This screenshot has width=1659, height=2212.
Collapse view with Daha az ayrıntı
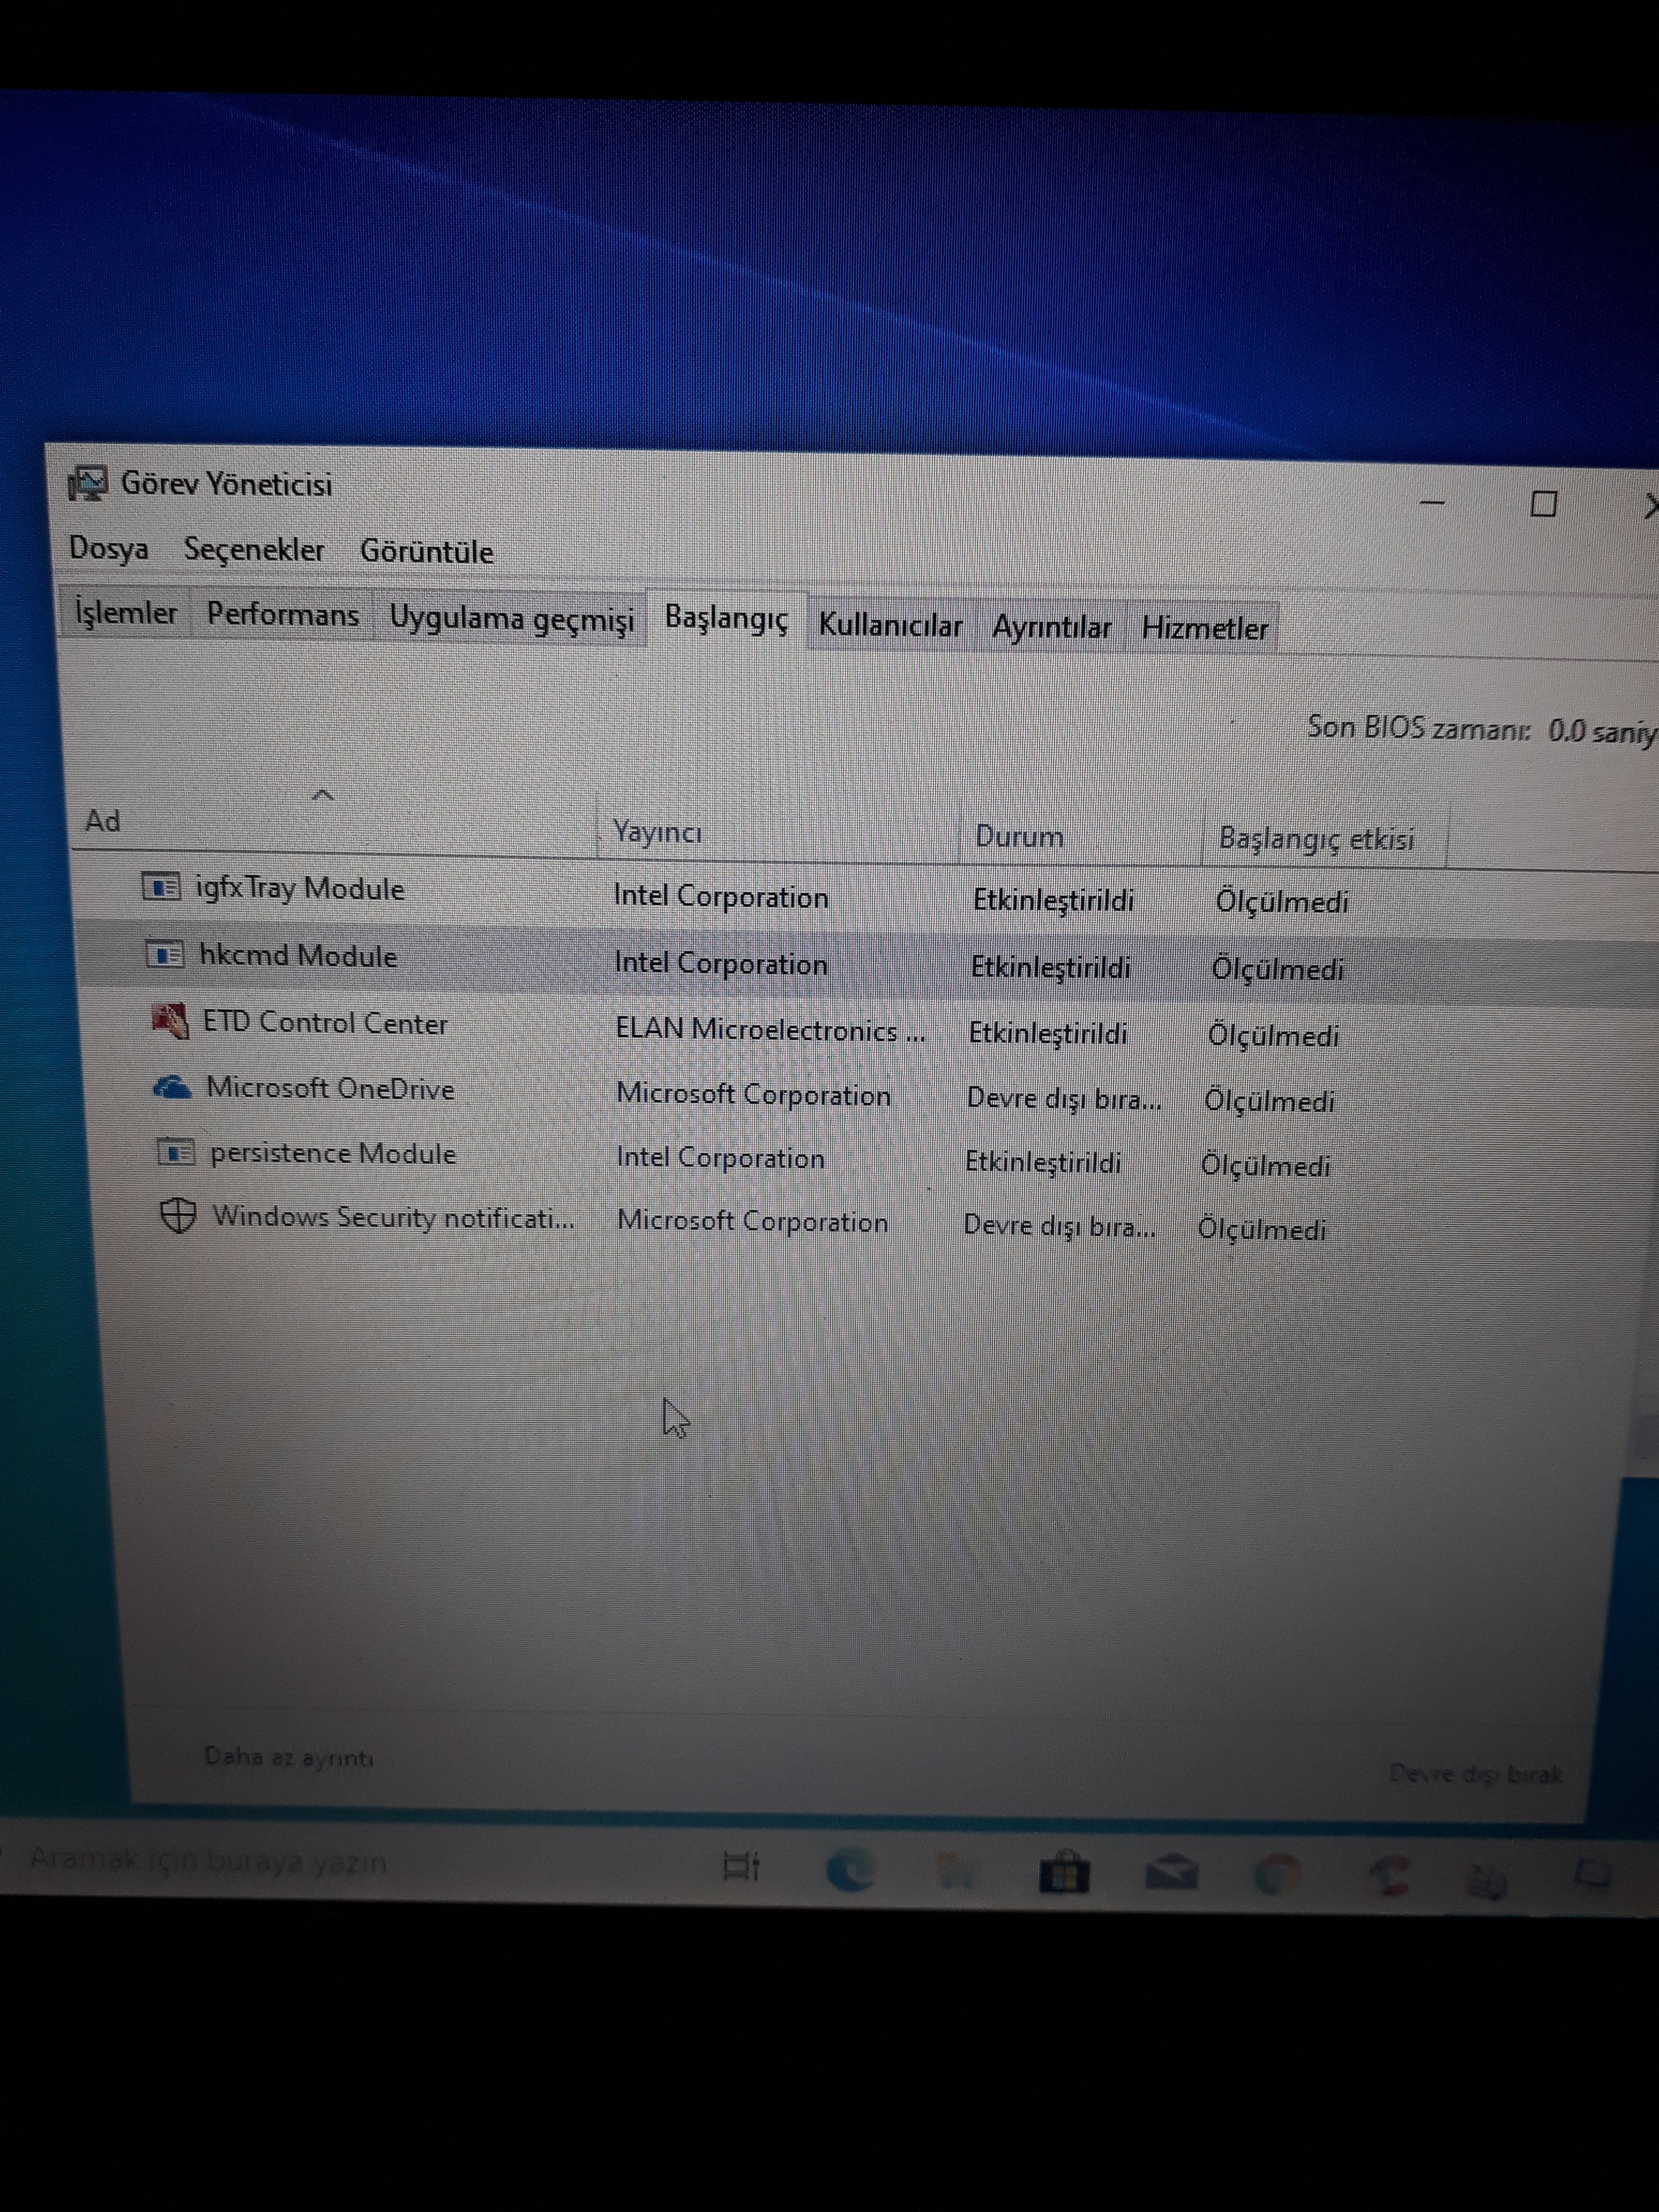288,1757
